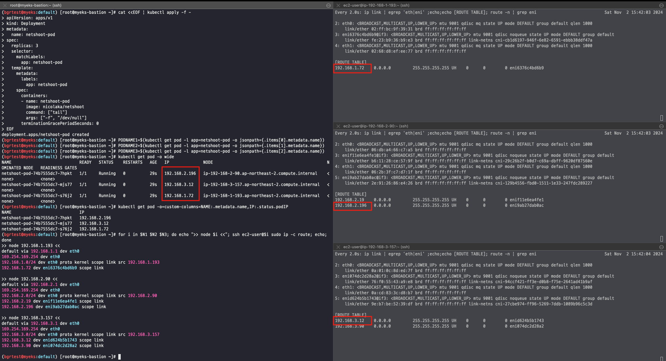This screenshot has width=666, height=361.
Task: Open pane menu icon of ip-192-168-3-157 pane
Action: click(x=661, y=247)
